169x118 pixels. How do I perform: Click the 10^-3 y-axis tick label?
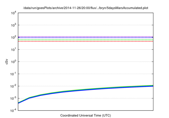(x=13, y=99)
